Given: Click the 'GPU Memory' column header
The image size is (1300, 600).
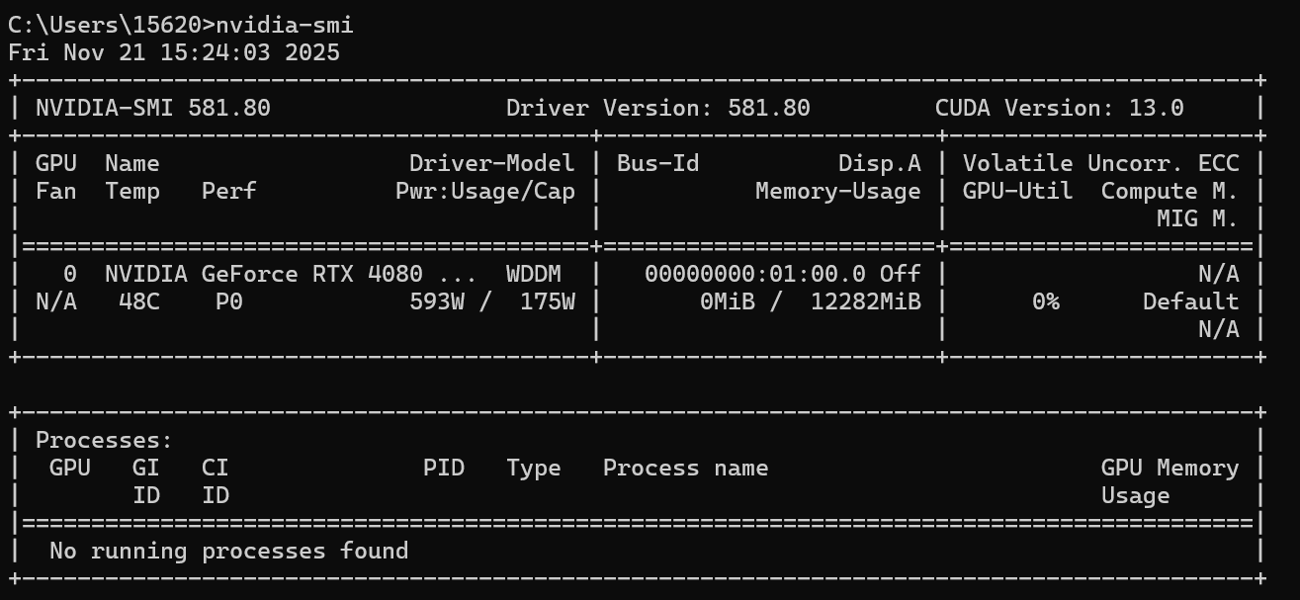Looking at the screenshot, I should tap(1170, 468).
